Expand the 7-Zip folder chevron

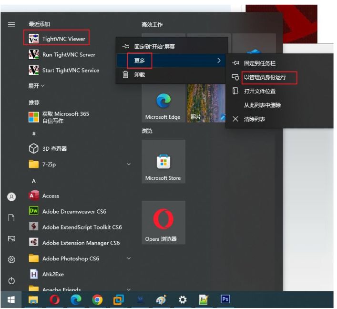point(129,165)
